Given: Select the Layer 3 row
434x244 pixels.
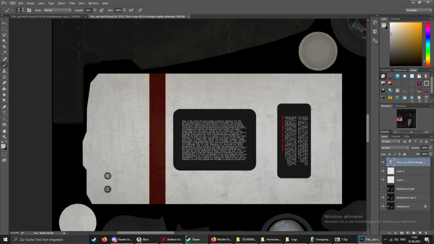Looking at the screenshot, I should 405,171.
